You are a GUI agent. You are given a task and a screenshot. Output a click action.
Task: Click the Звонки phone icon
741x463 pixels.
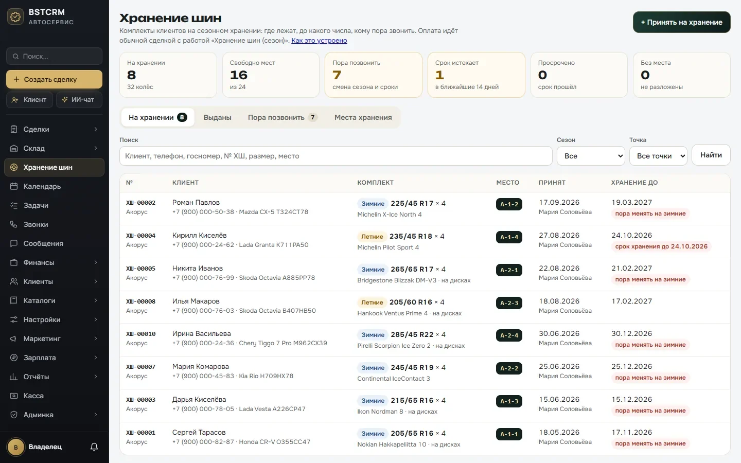coord(14,224)
